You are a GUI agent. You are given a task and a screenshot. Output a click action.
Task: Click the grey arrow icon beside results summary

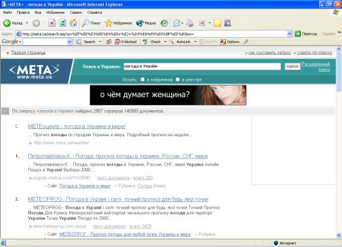coord(5,111)
